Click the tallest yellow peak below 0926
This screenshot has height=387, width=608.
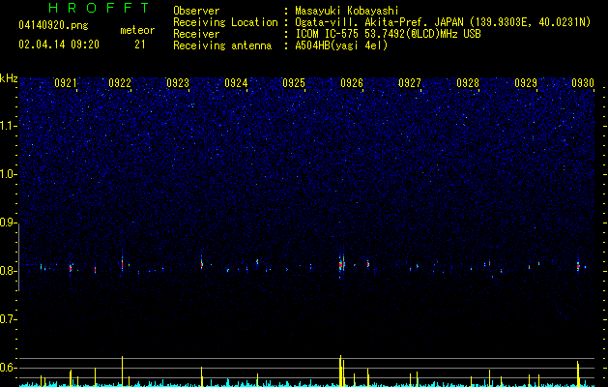[340, 372]
